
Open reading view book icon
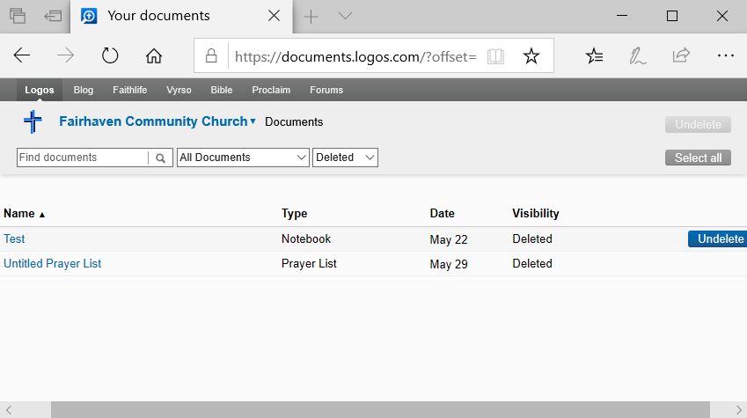pyautogui.click(x=495, y=56)
